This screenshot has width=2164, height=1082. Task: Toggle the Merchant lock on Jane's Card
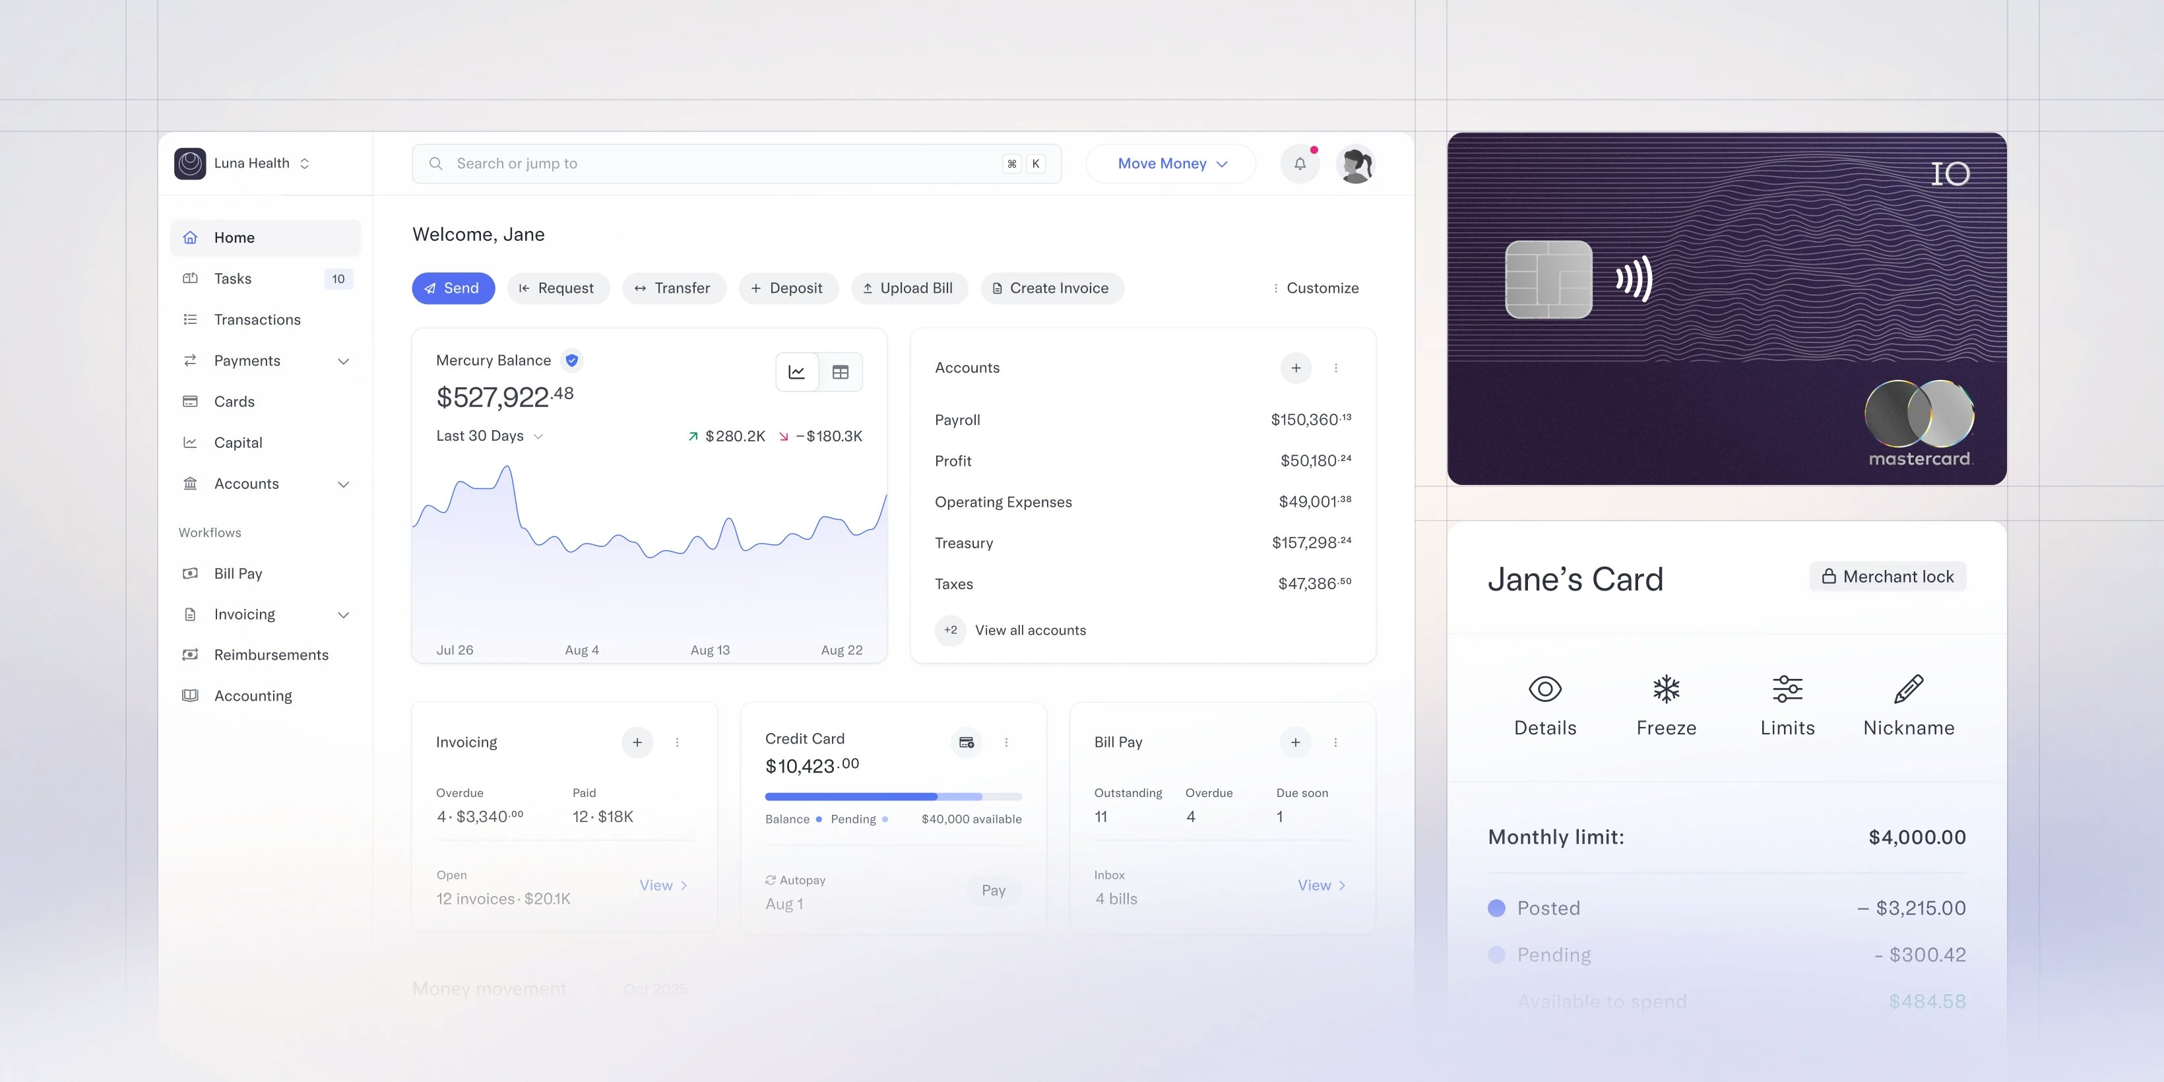[1887, 576]
